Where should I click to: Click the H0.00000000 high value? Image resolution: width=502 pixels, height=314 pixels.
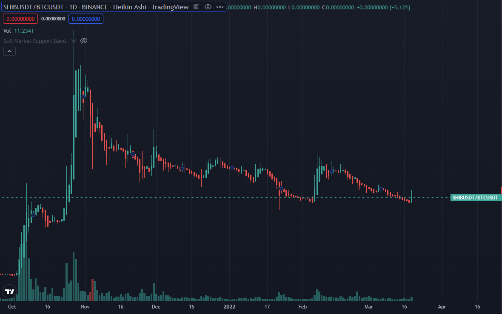(x=270, y=7)
